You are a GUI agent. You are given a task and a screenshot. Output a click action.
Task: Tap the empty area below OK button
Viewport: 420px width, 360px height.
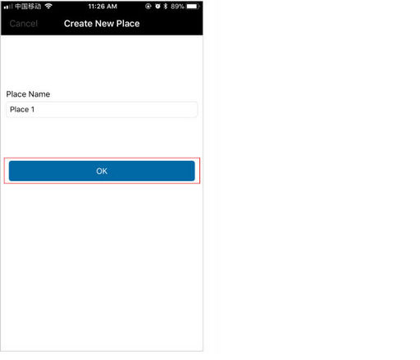102,265
